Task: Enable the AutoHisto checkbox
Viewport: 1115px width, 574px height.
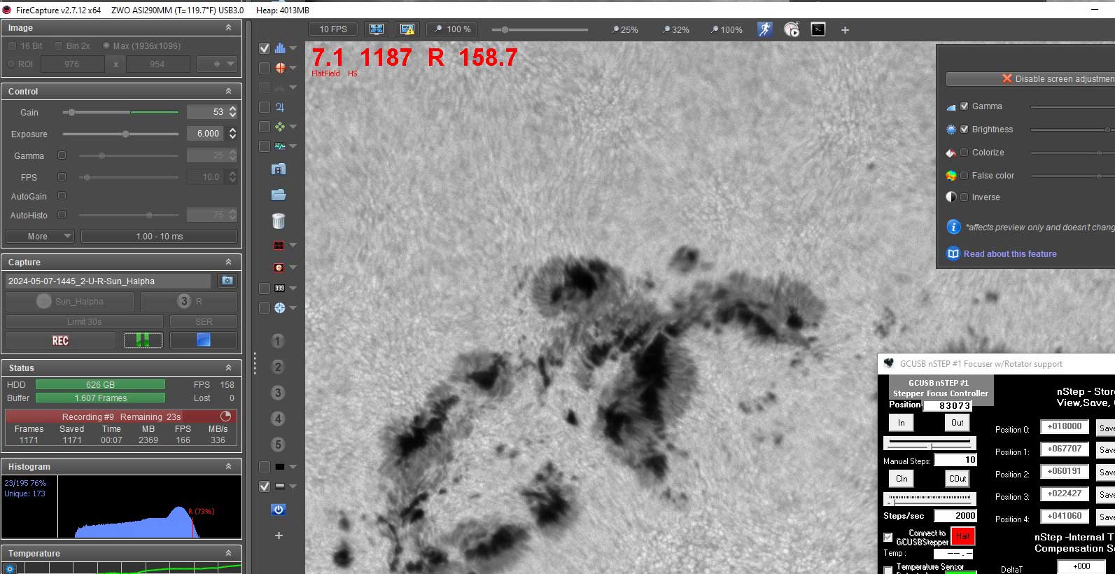Action: click(x=62, y=215)
